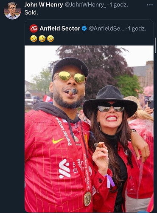The image size is (157, 213).
Task: Click the Nike logo on the shirt
Action: 57,141
